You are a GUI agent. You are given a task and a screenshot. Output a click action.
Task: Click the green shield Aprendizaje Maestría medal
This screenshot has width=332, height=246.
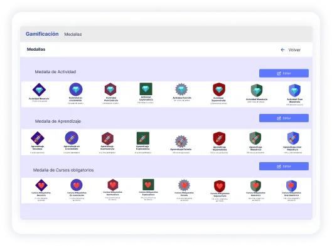[255, 138]
